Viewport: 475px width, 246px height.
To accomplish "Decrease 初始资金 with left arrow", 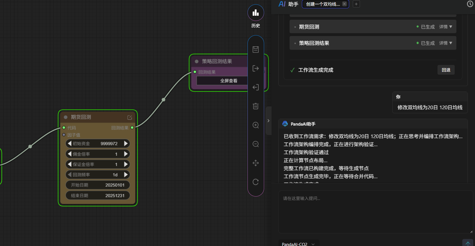I will point(70,144).
